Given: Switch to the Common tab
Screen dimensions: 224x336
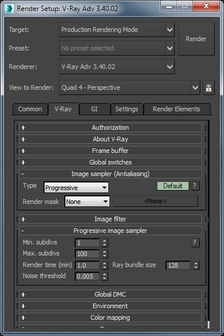Looking at the screenshot, I should 30,109.
